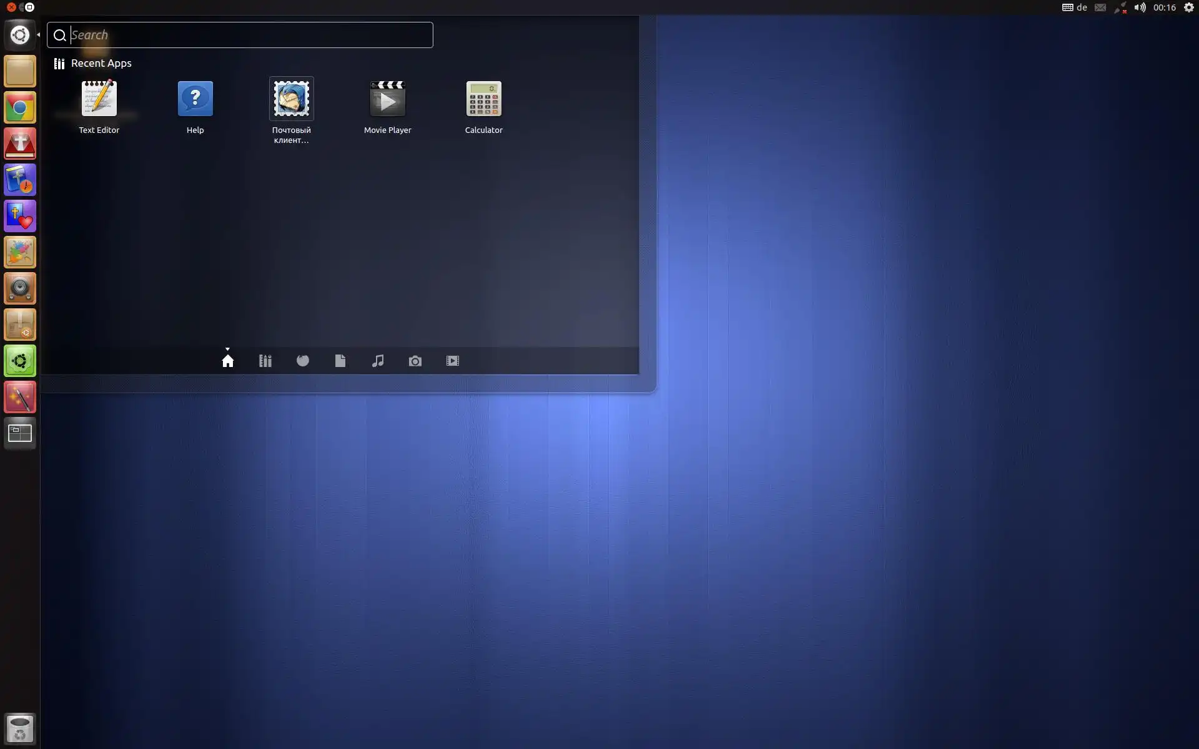The height and width of the screenshot is (749, 1199).
Task: Click the Ubuntu Dash home launcher button
Action: (x=20, y=35)
